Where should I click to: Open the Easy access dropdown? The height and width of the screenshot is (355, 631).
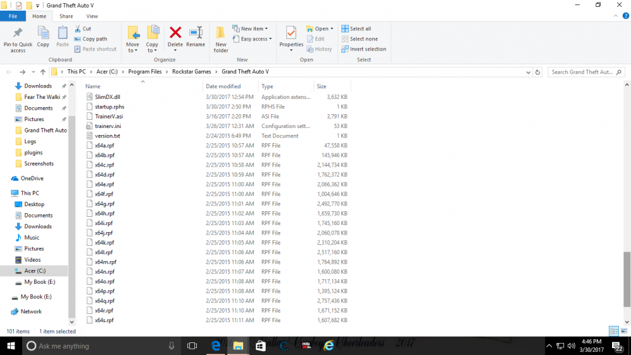click(x=252, y=39)
